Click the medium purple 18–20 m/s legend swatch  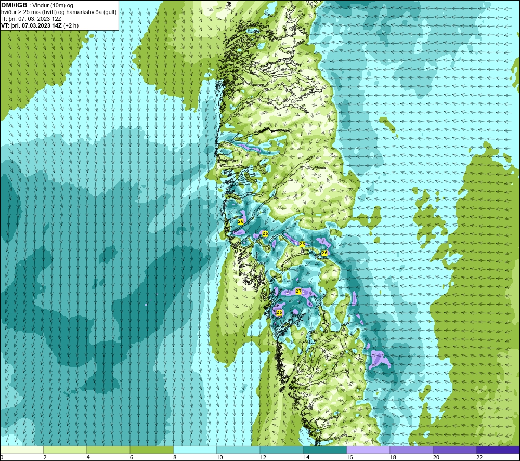point(411,450)
